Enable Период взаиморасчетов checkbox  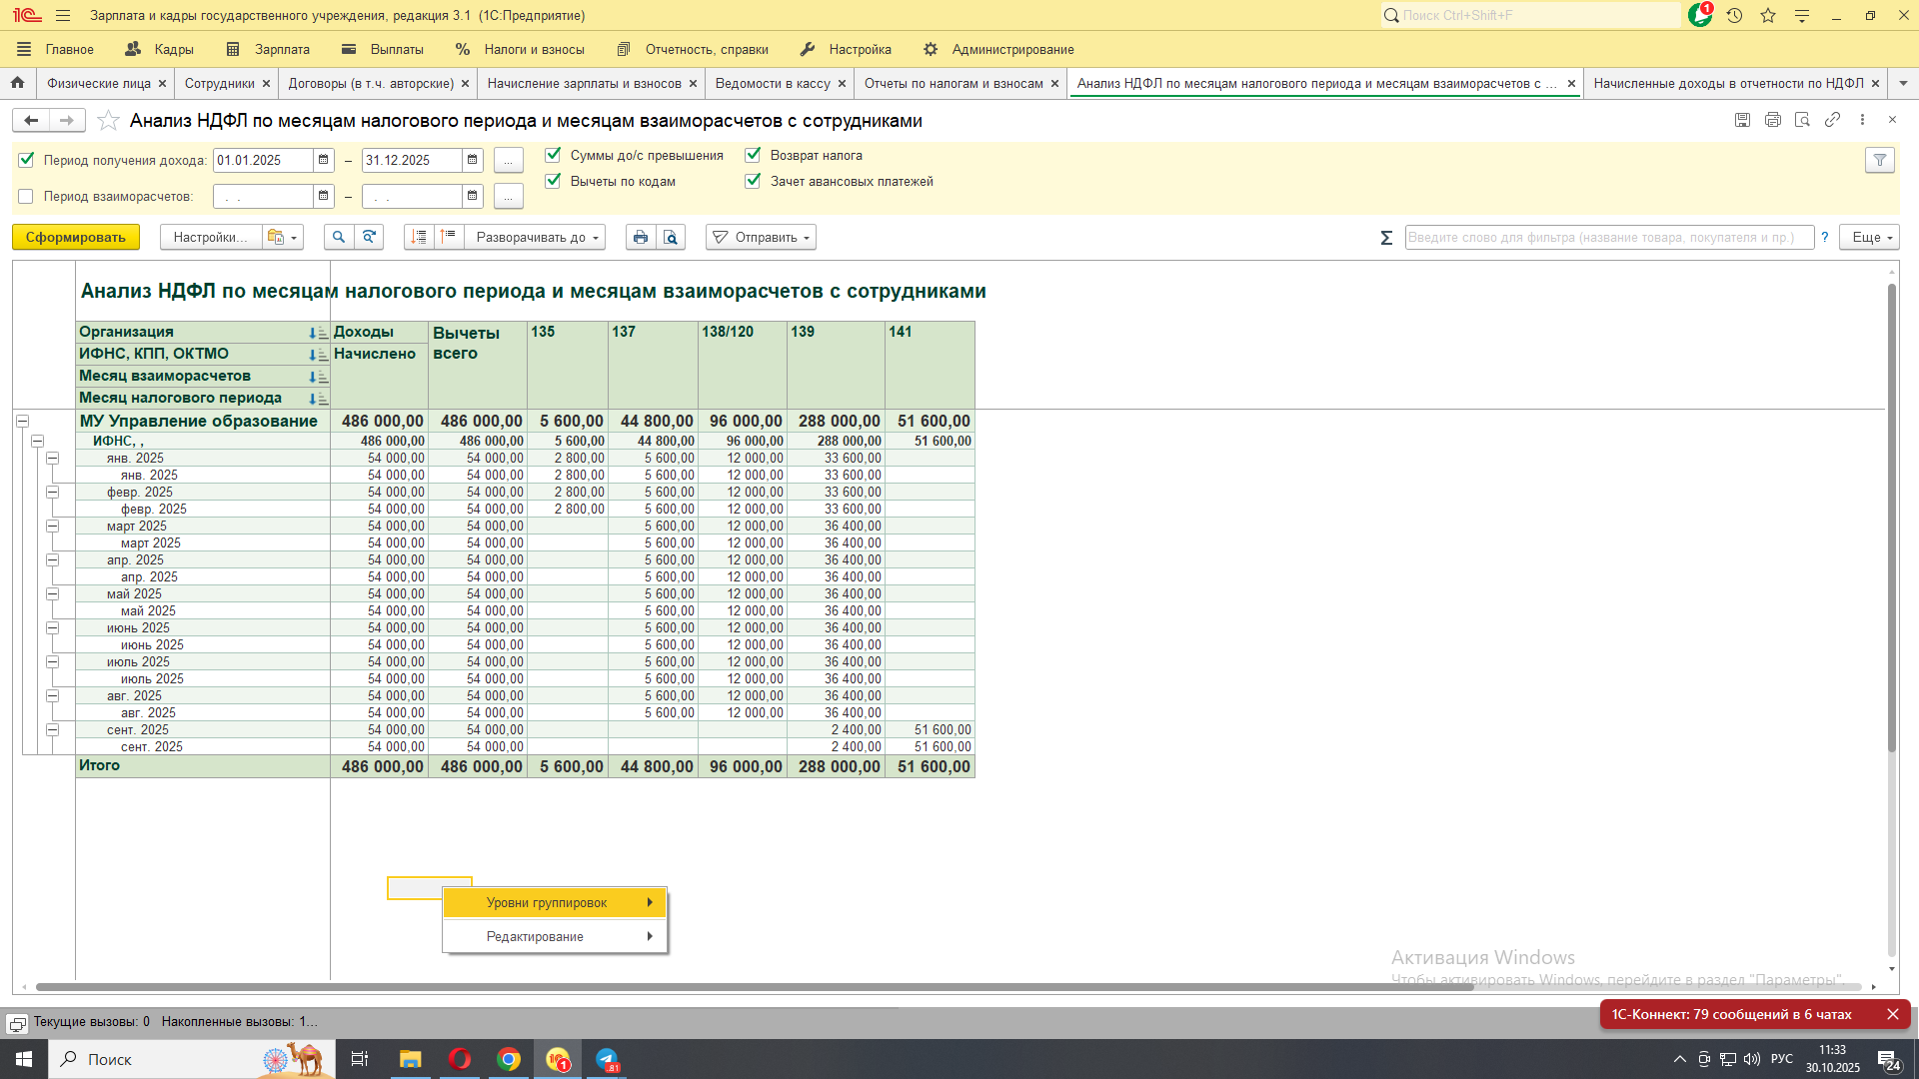27,197
